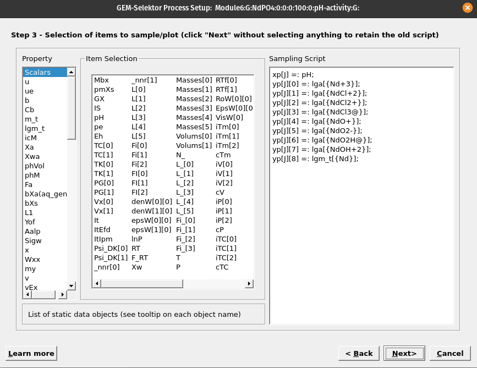Screen dimensions: 477x368
Task: Select 'cTm' item
Action: (223, 155)
